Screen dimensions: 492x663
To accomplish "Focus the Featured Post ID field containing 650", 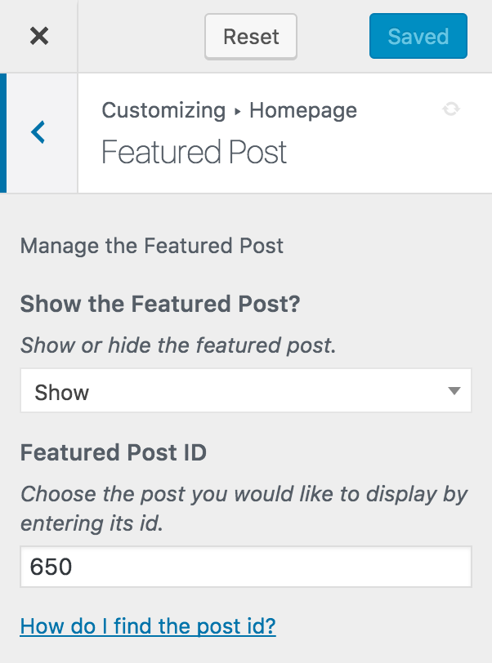I will pos(245,567).
